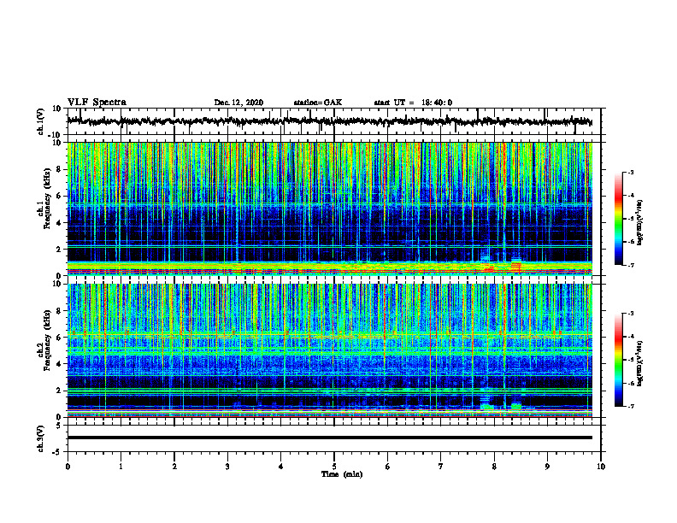Viewport: 677px width, 523px height.
Task: Select the "start UT = 18:40: 0" text
Action: pyautogui.click(x=413, y=103)
